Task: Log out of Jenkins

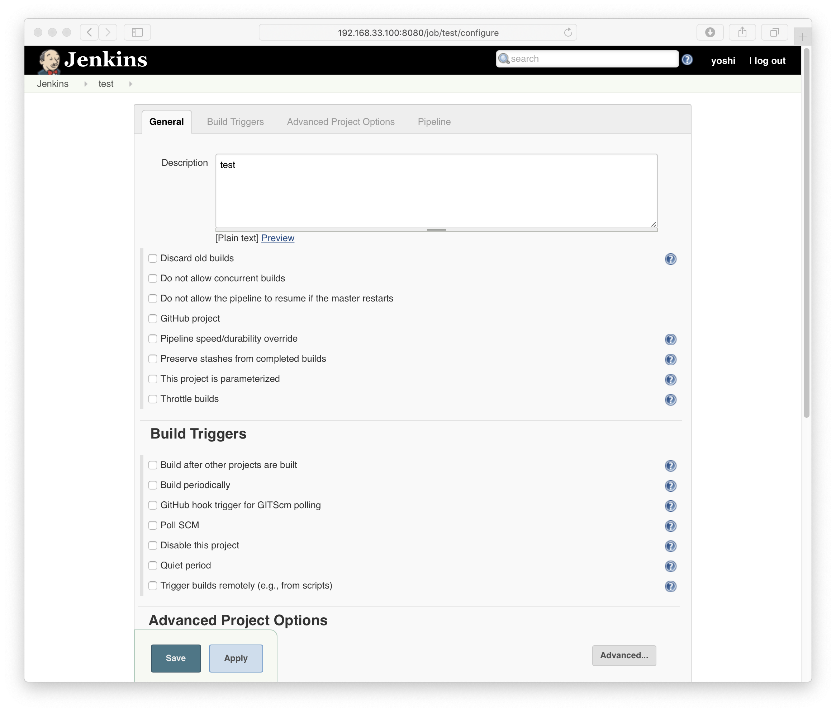Action: click(x=769, y=61)
